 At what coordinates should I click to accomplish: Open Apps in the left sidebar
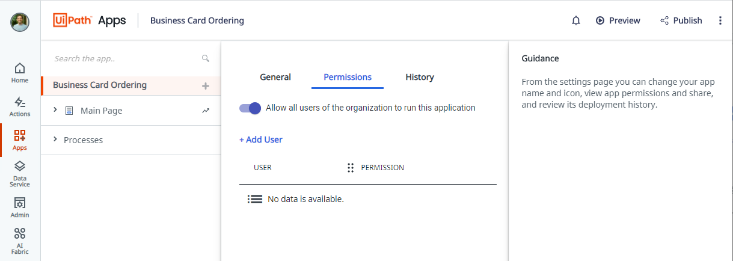(20, 140)
